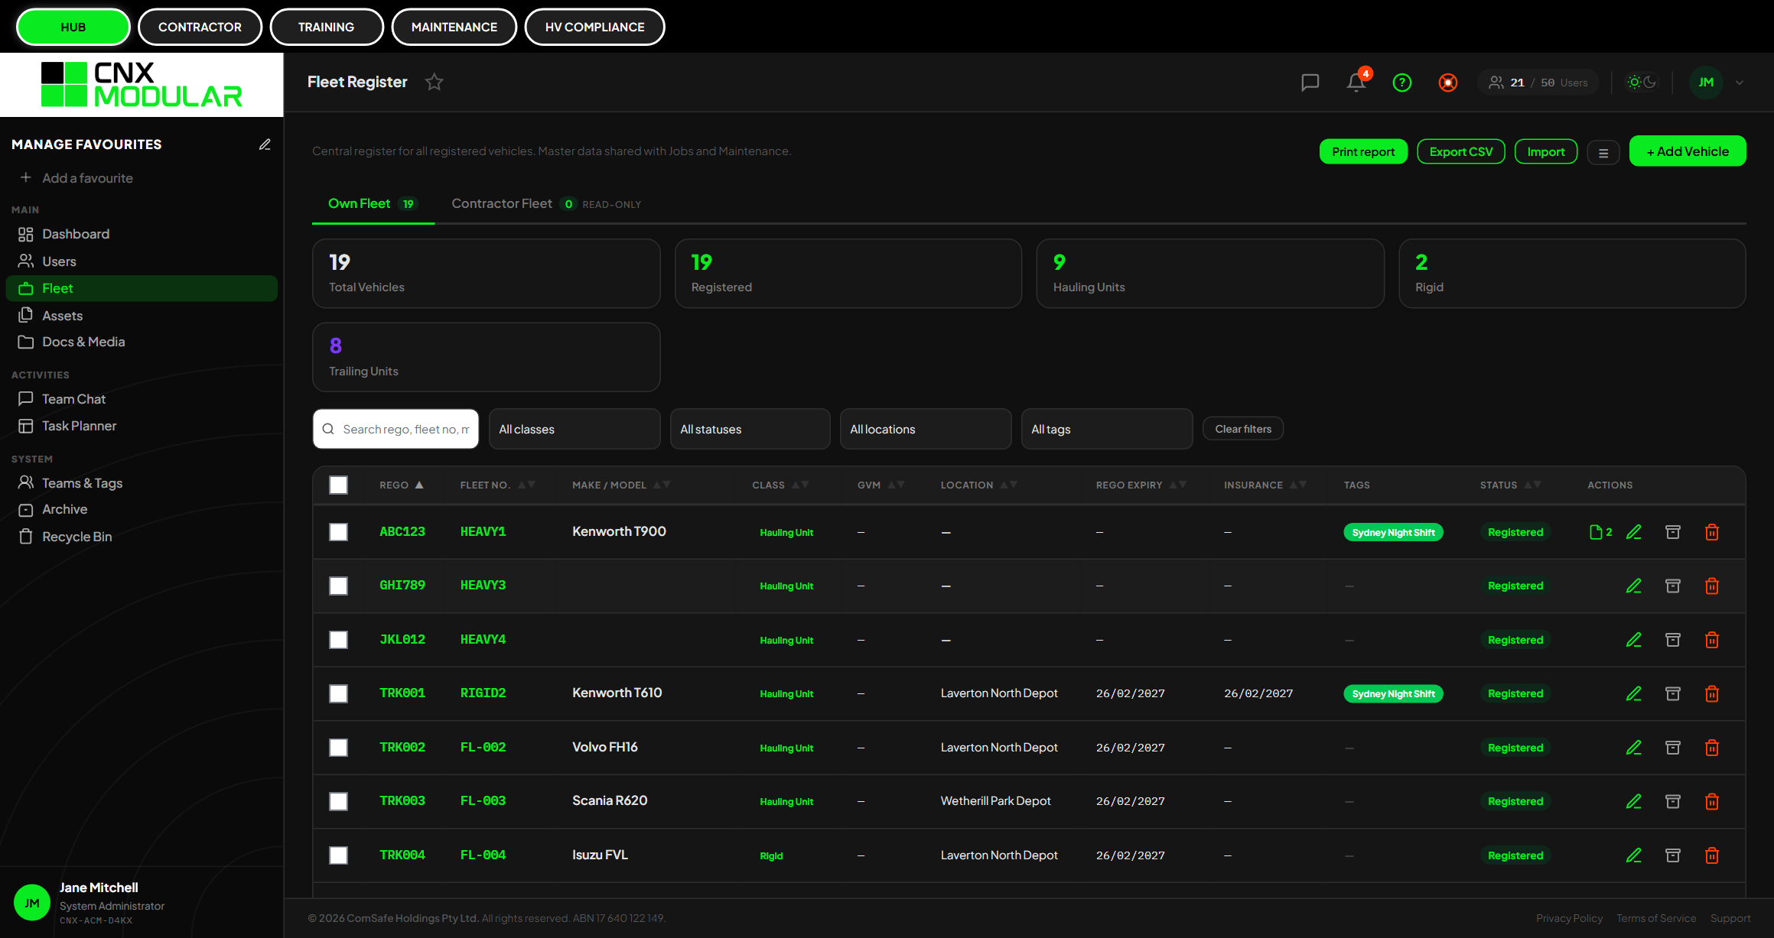The height and width of the screenshot is (938, 1774).
Task: Click the Clear filters button
Action: pyautogui.click(x=1243, y=429)
